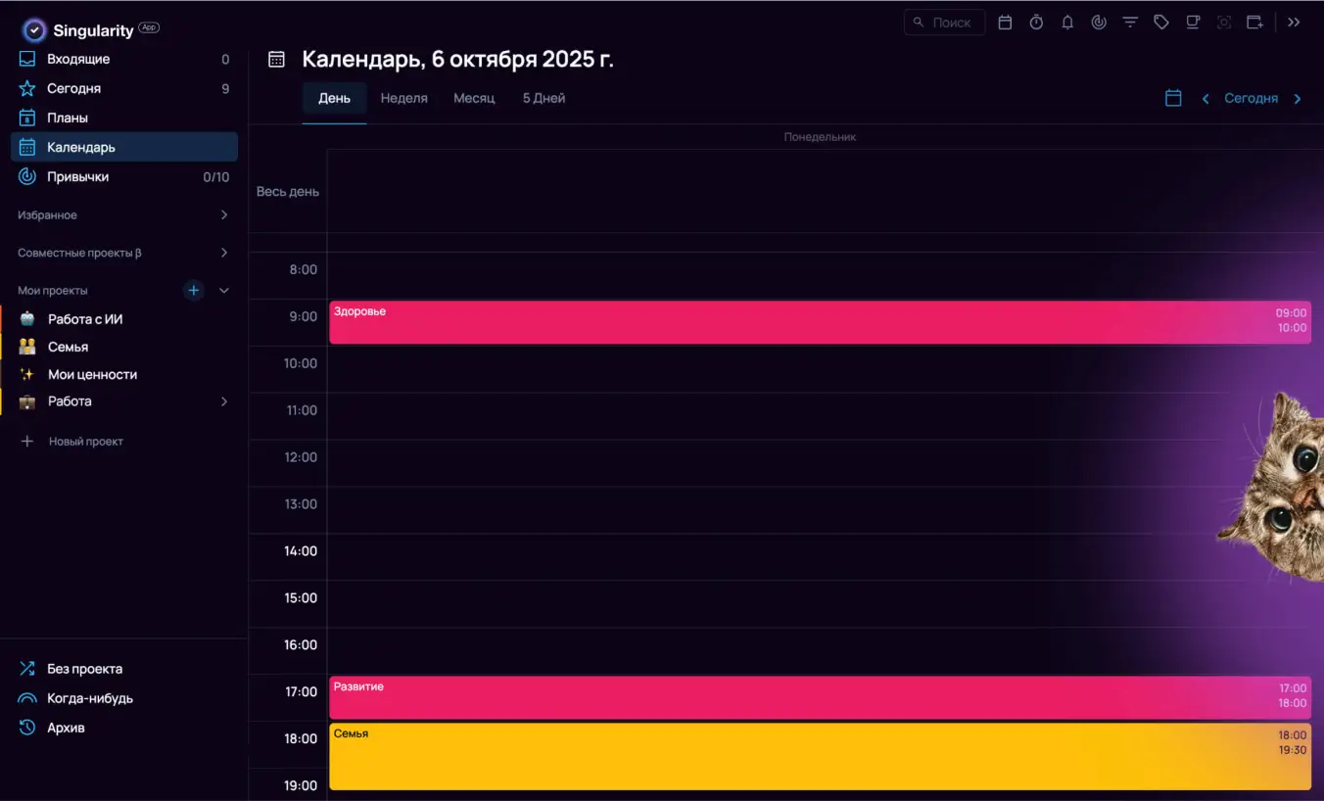
Task: Expand the Работа project chevron
Action: 223,401
